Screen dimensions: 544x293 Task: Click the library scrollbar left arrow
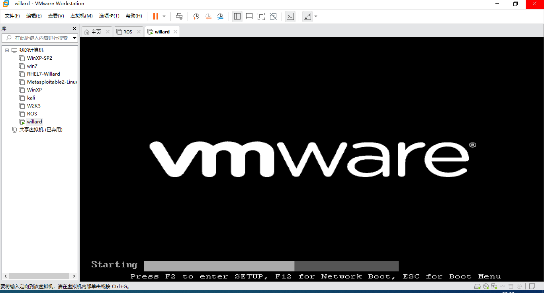click(5, 276)
